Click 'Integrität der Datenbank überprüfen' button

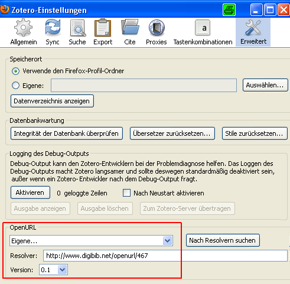(x=67, y=133)
